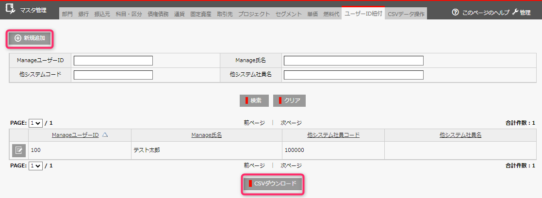Click the edit icon for user 100
Image resolution: width=542 pixels, height=198 pixels.
click(19, 150)
